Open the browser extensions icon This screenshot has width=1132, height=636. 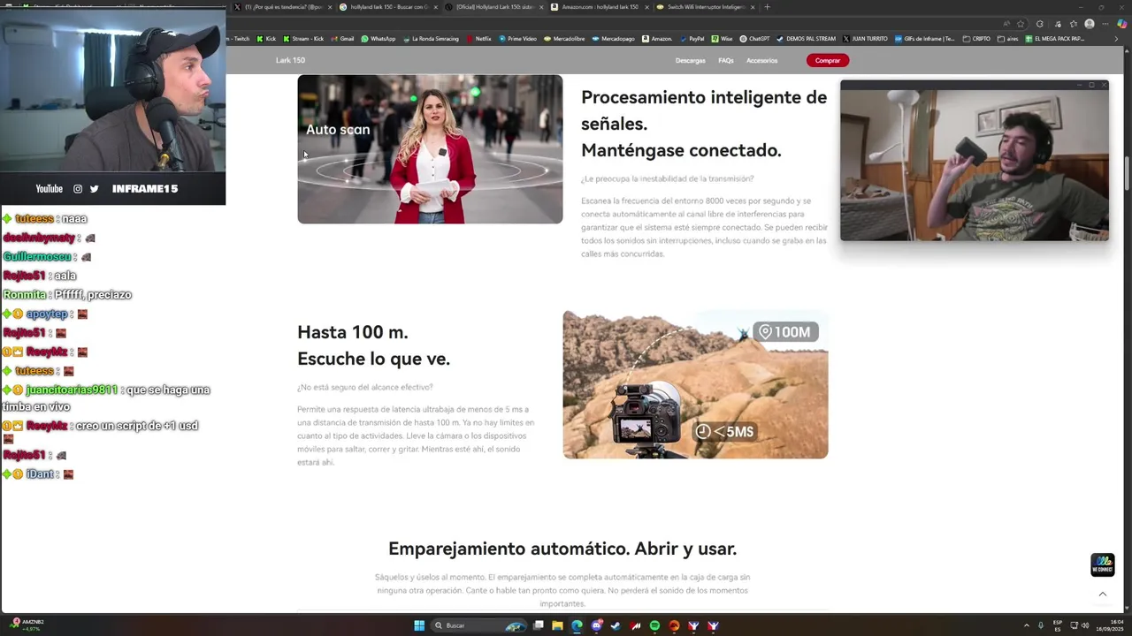tap(1039, 24)
